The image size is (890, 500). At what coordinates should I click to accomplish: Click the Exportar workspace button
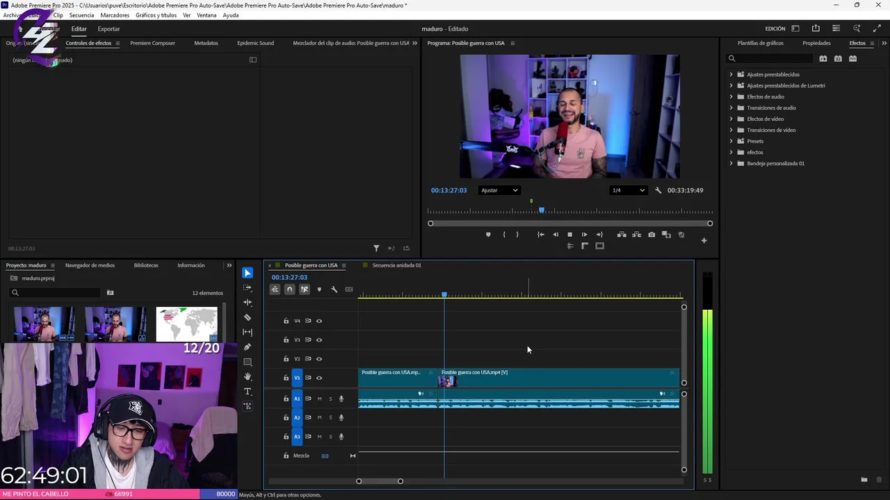point(108,29)
